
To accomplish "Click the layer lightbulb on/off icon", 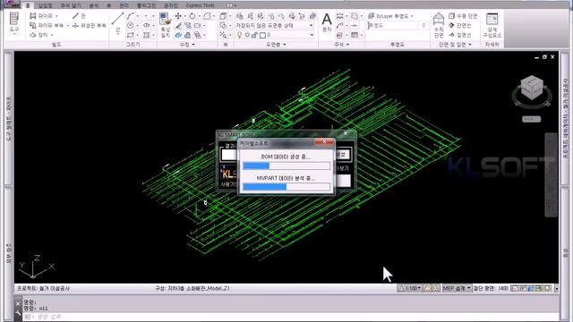I will click(239, 35).
